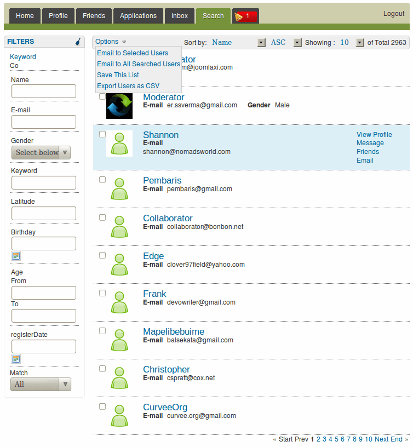Focus the Age From input field
This screenshot has width=413, height=447.
(x=44, y=293)
